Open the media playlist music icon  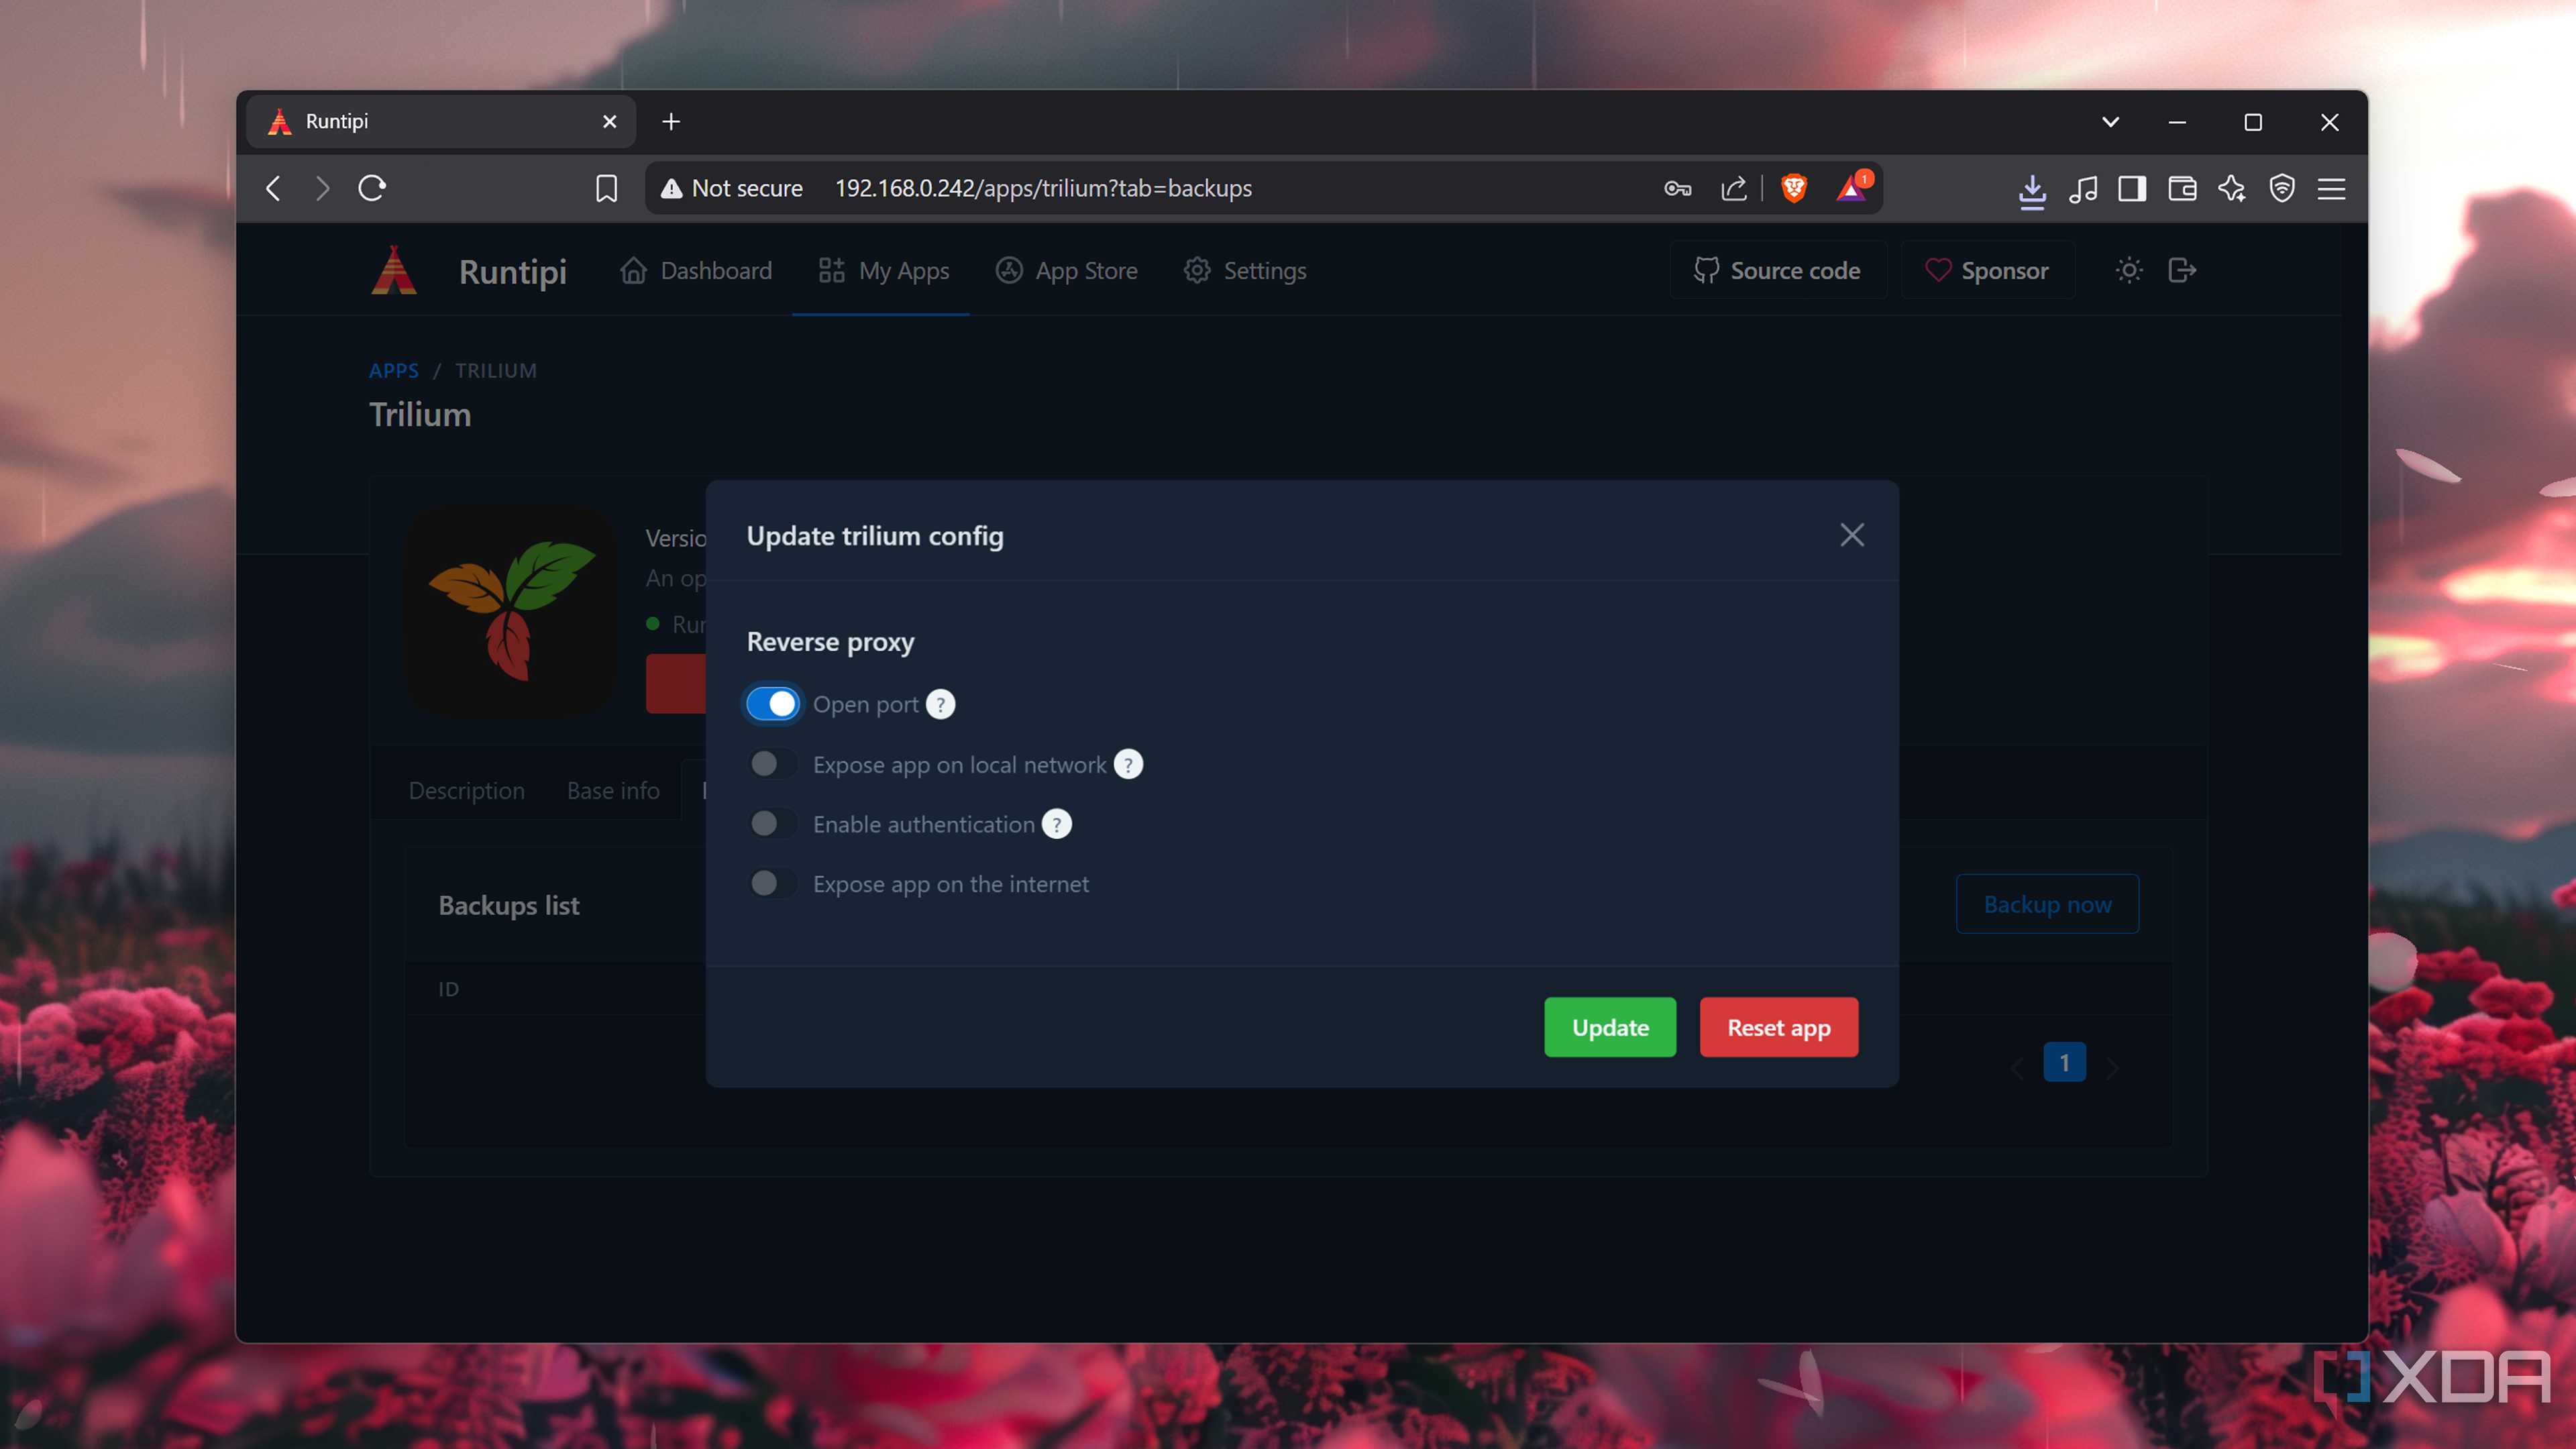click(x=2082, y=188)
